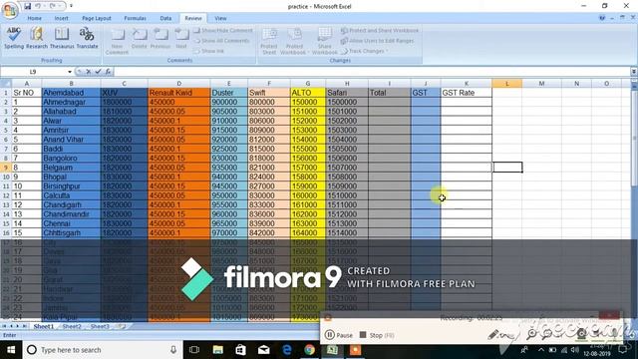Redo action in Quick Access toolbar
The width and height of the screenshot is (638, 359).
53,6
